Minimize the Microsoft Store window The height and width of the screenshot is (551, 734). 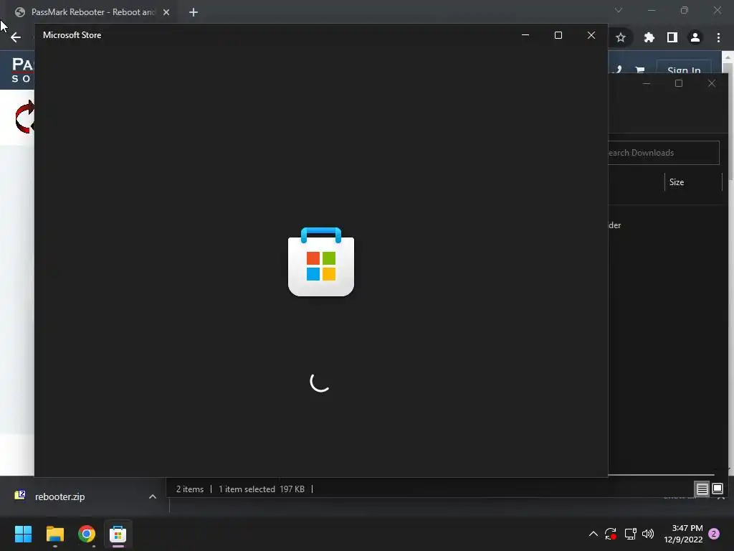[525, 35]
